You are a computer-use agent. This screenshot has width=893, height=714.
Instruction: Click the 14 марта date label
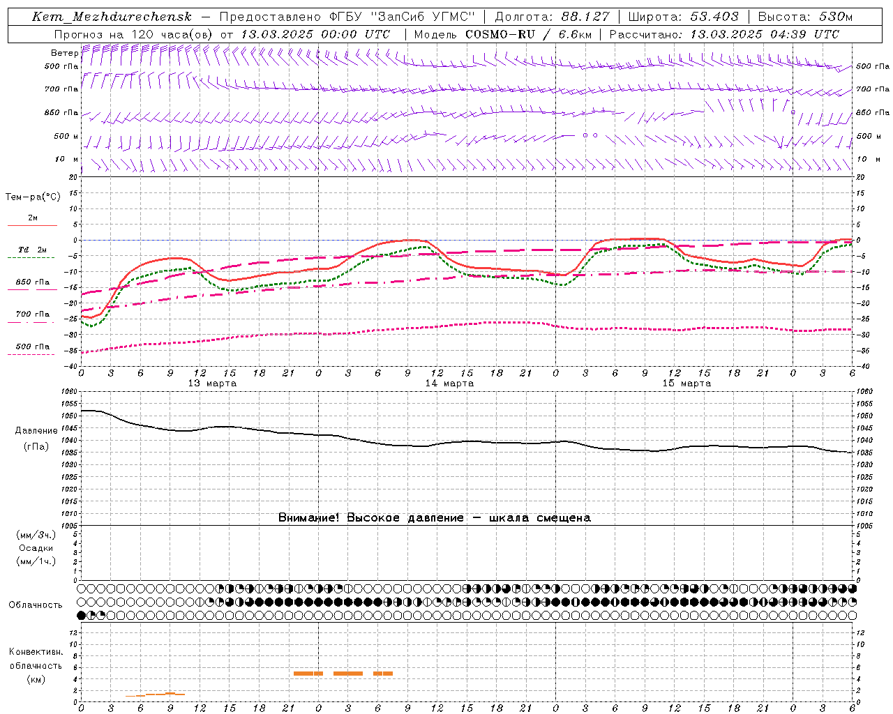click(x=449, y=383)
